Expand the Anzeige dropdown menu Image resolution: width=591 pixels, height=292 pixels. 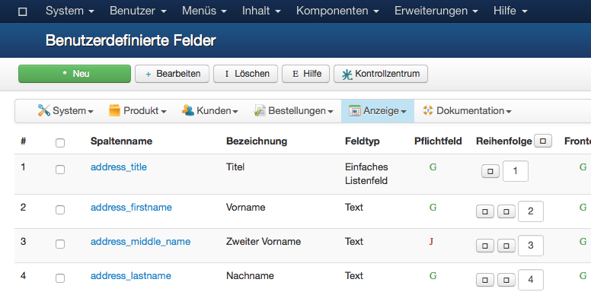click(378, 111)
